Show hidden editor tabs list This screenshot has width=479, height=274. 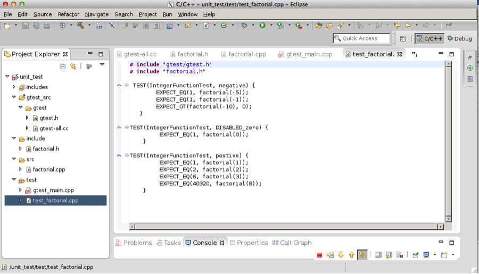415,54
